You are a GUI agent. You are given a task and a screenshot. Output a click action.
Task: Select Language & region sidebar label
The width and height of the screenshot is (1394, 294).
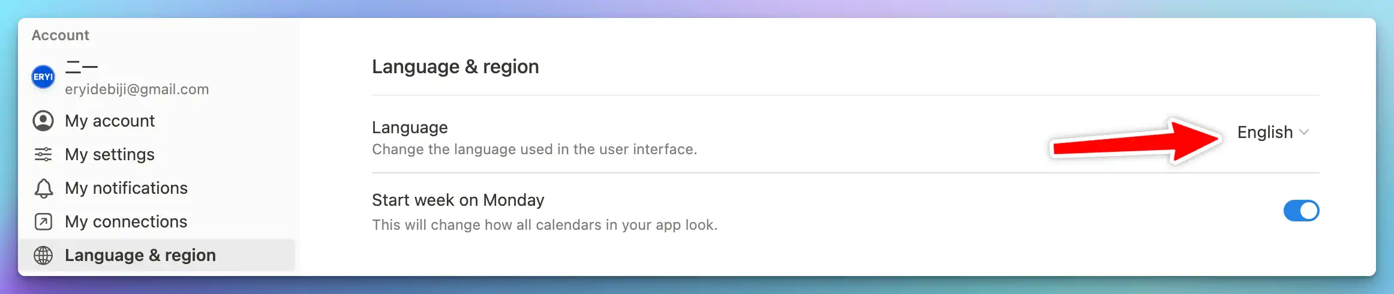140,255
